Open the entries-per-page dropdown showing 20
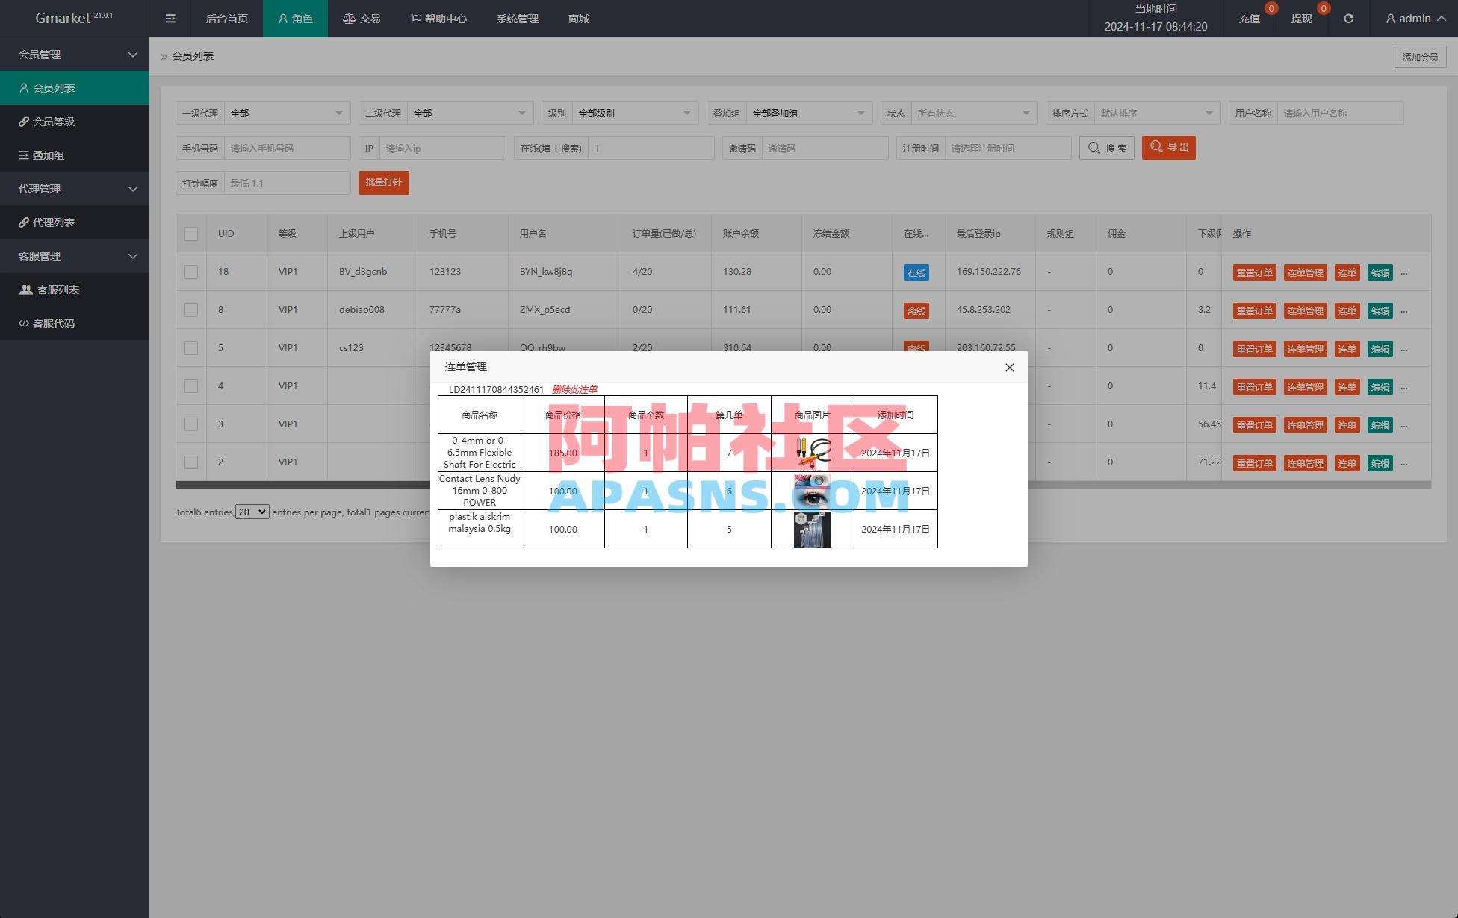1458x918 pixels. click(x=252, y=512)
